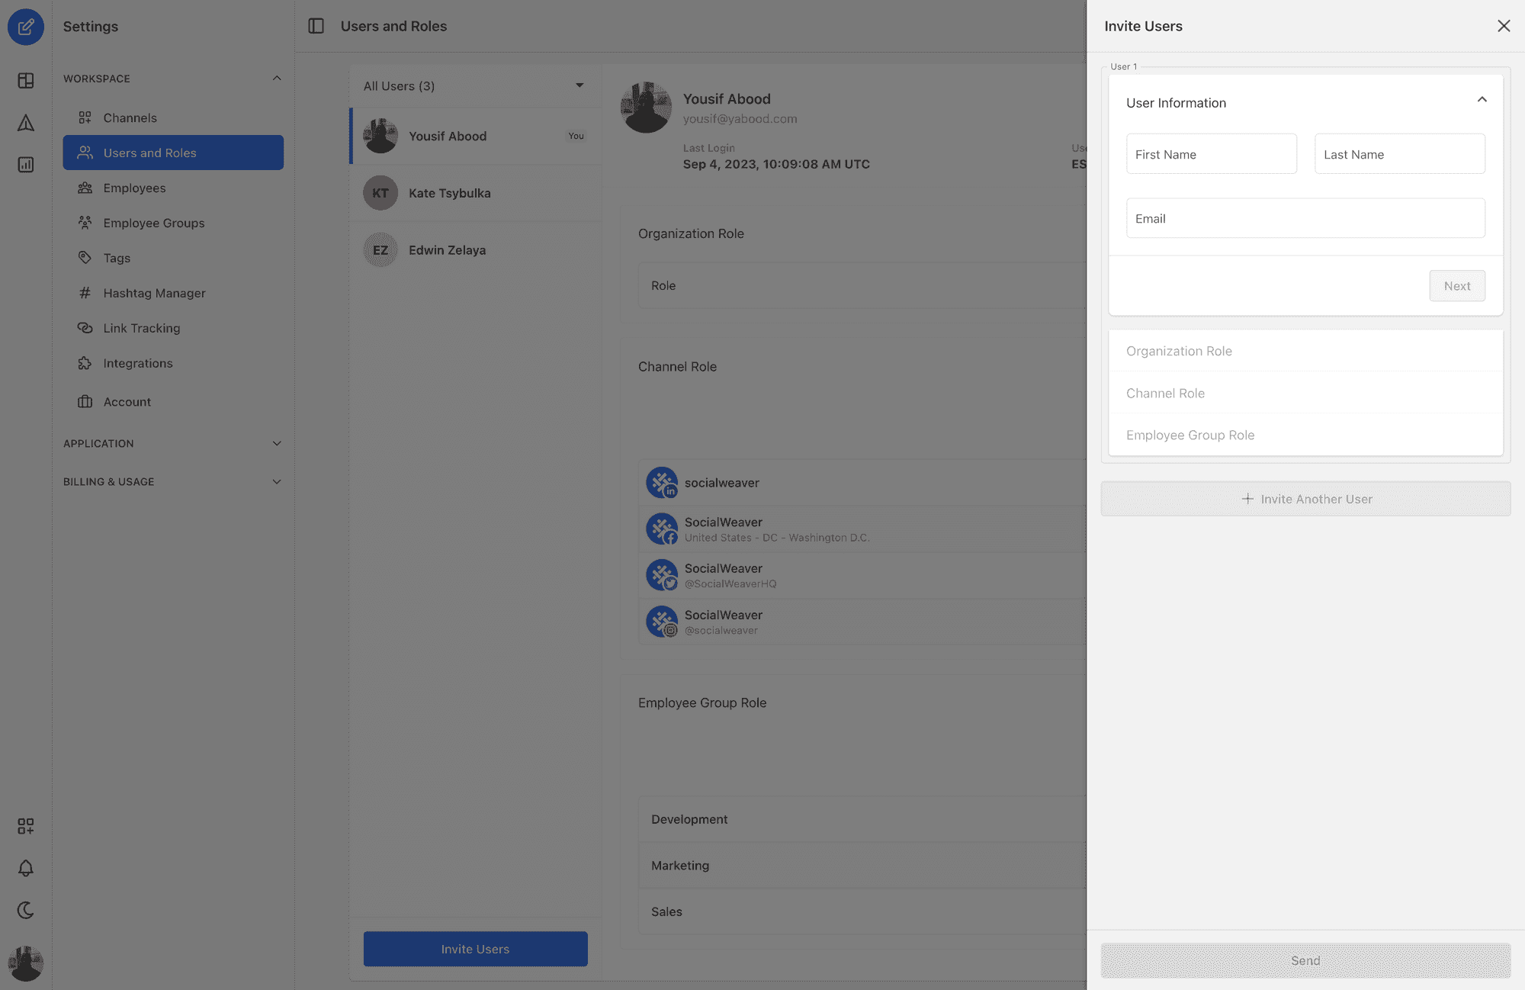Open the All Users filter dropdown
1525x990 pixels.
click(474, 86)
